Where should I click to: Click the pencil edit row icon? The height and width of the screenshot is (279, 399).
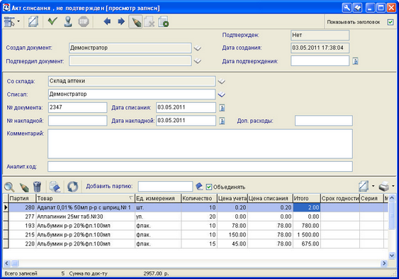point(24,187)
